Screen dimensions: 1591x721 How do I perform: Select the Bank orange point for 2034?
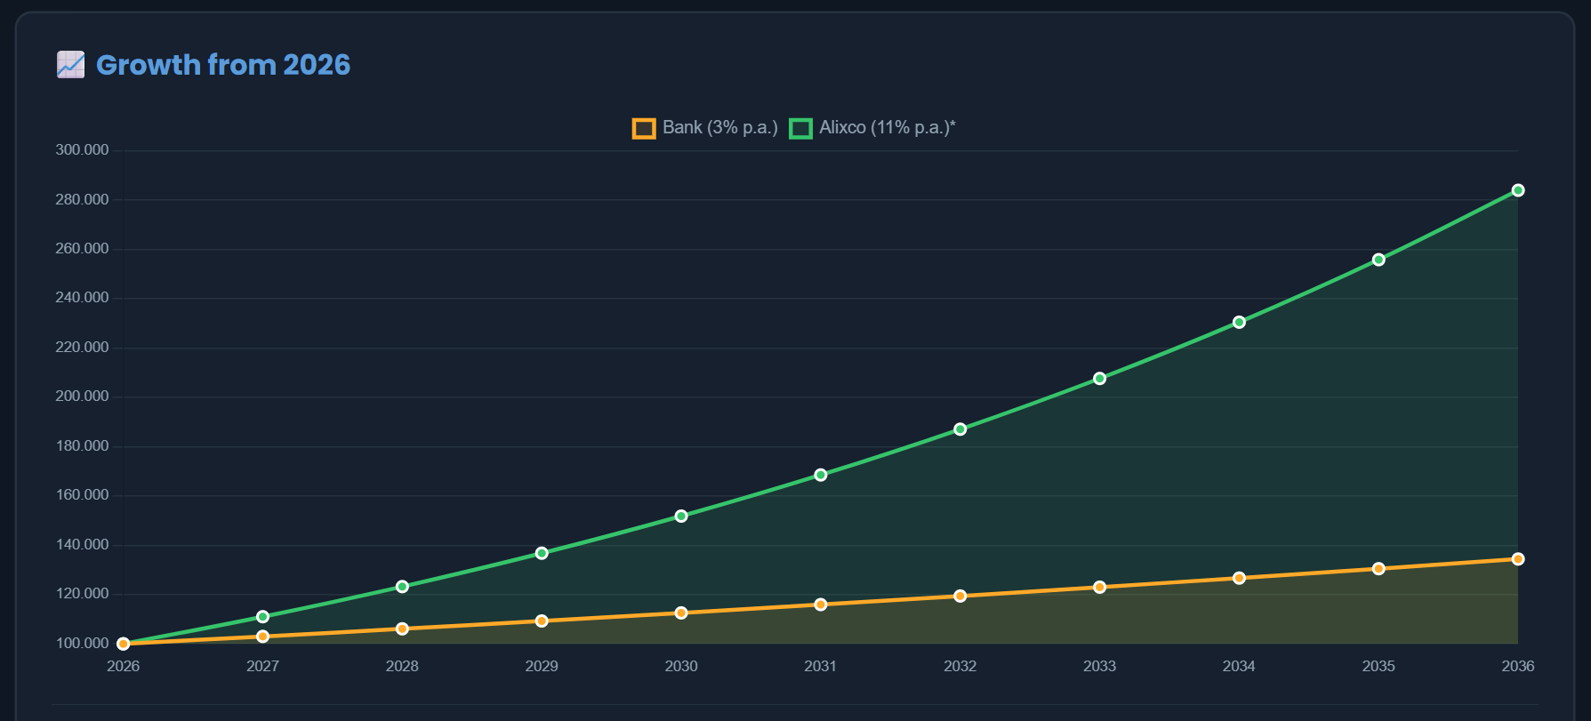click(x=1240, y=578)
